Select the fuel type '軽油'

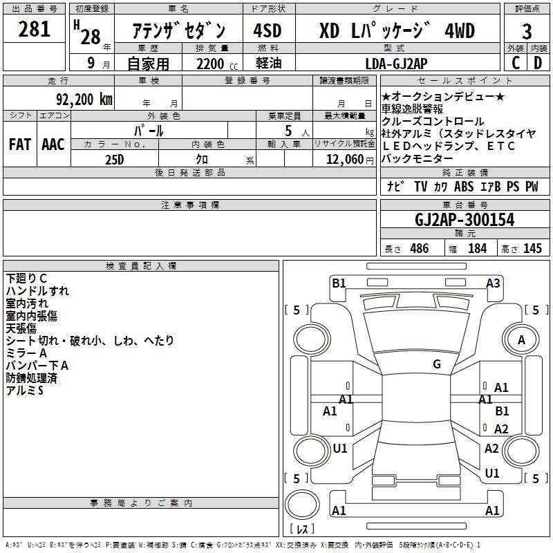[x=269, y=63]
